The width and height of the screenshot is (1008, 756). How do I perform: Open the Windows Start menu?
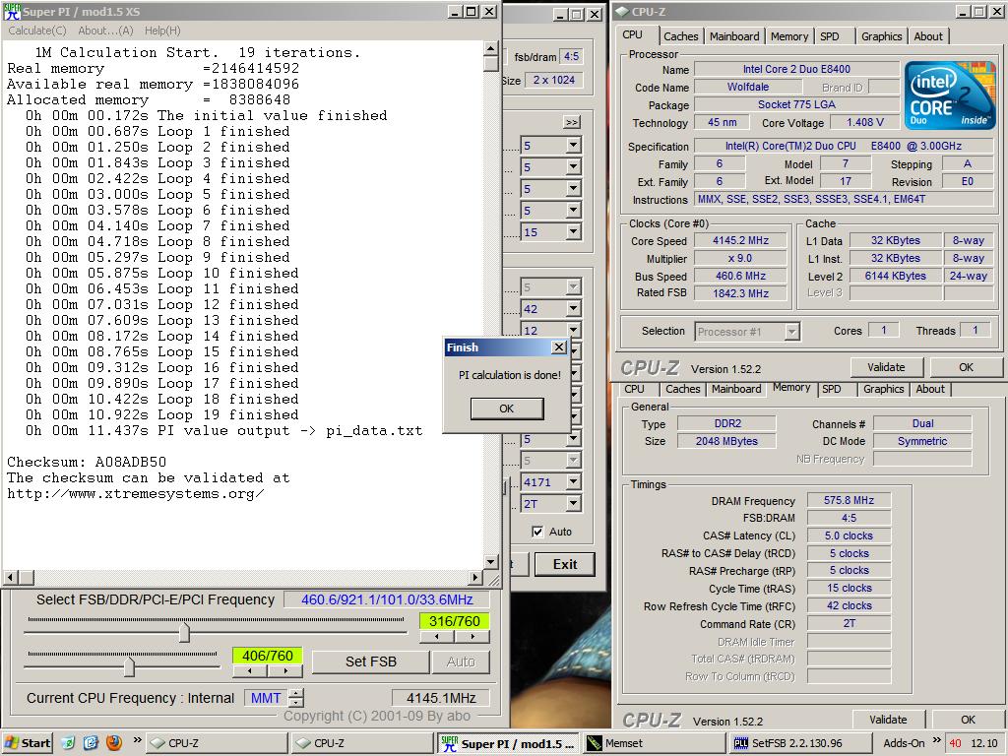pos(27,743)
